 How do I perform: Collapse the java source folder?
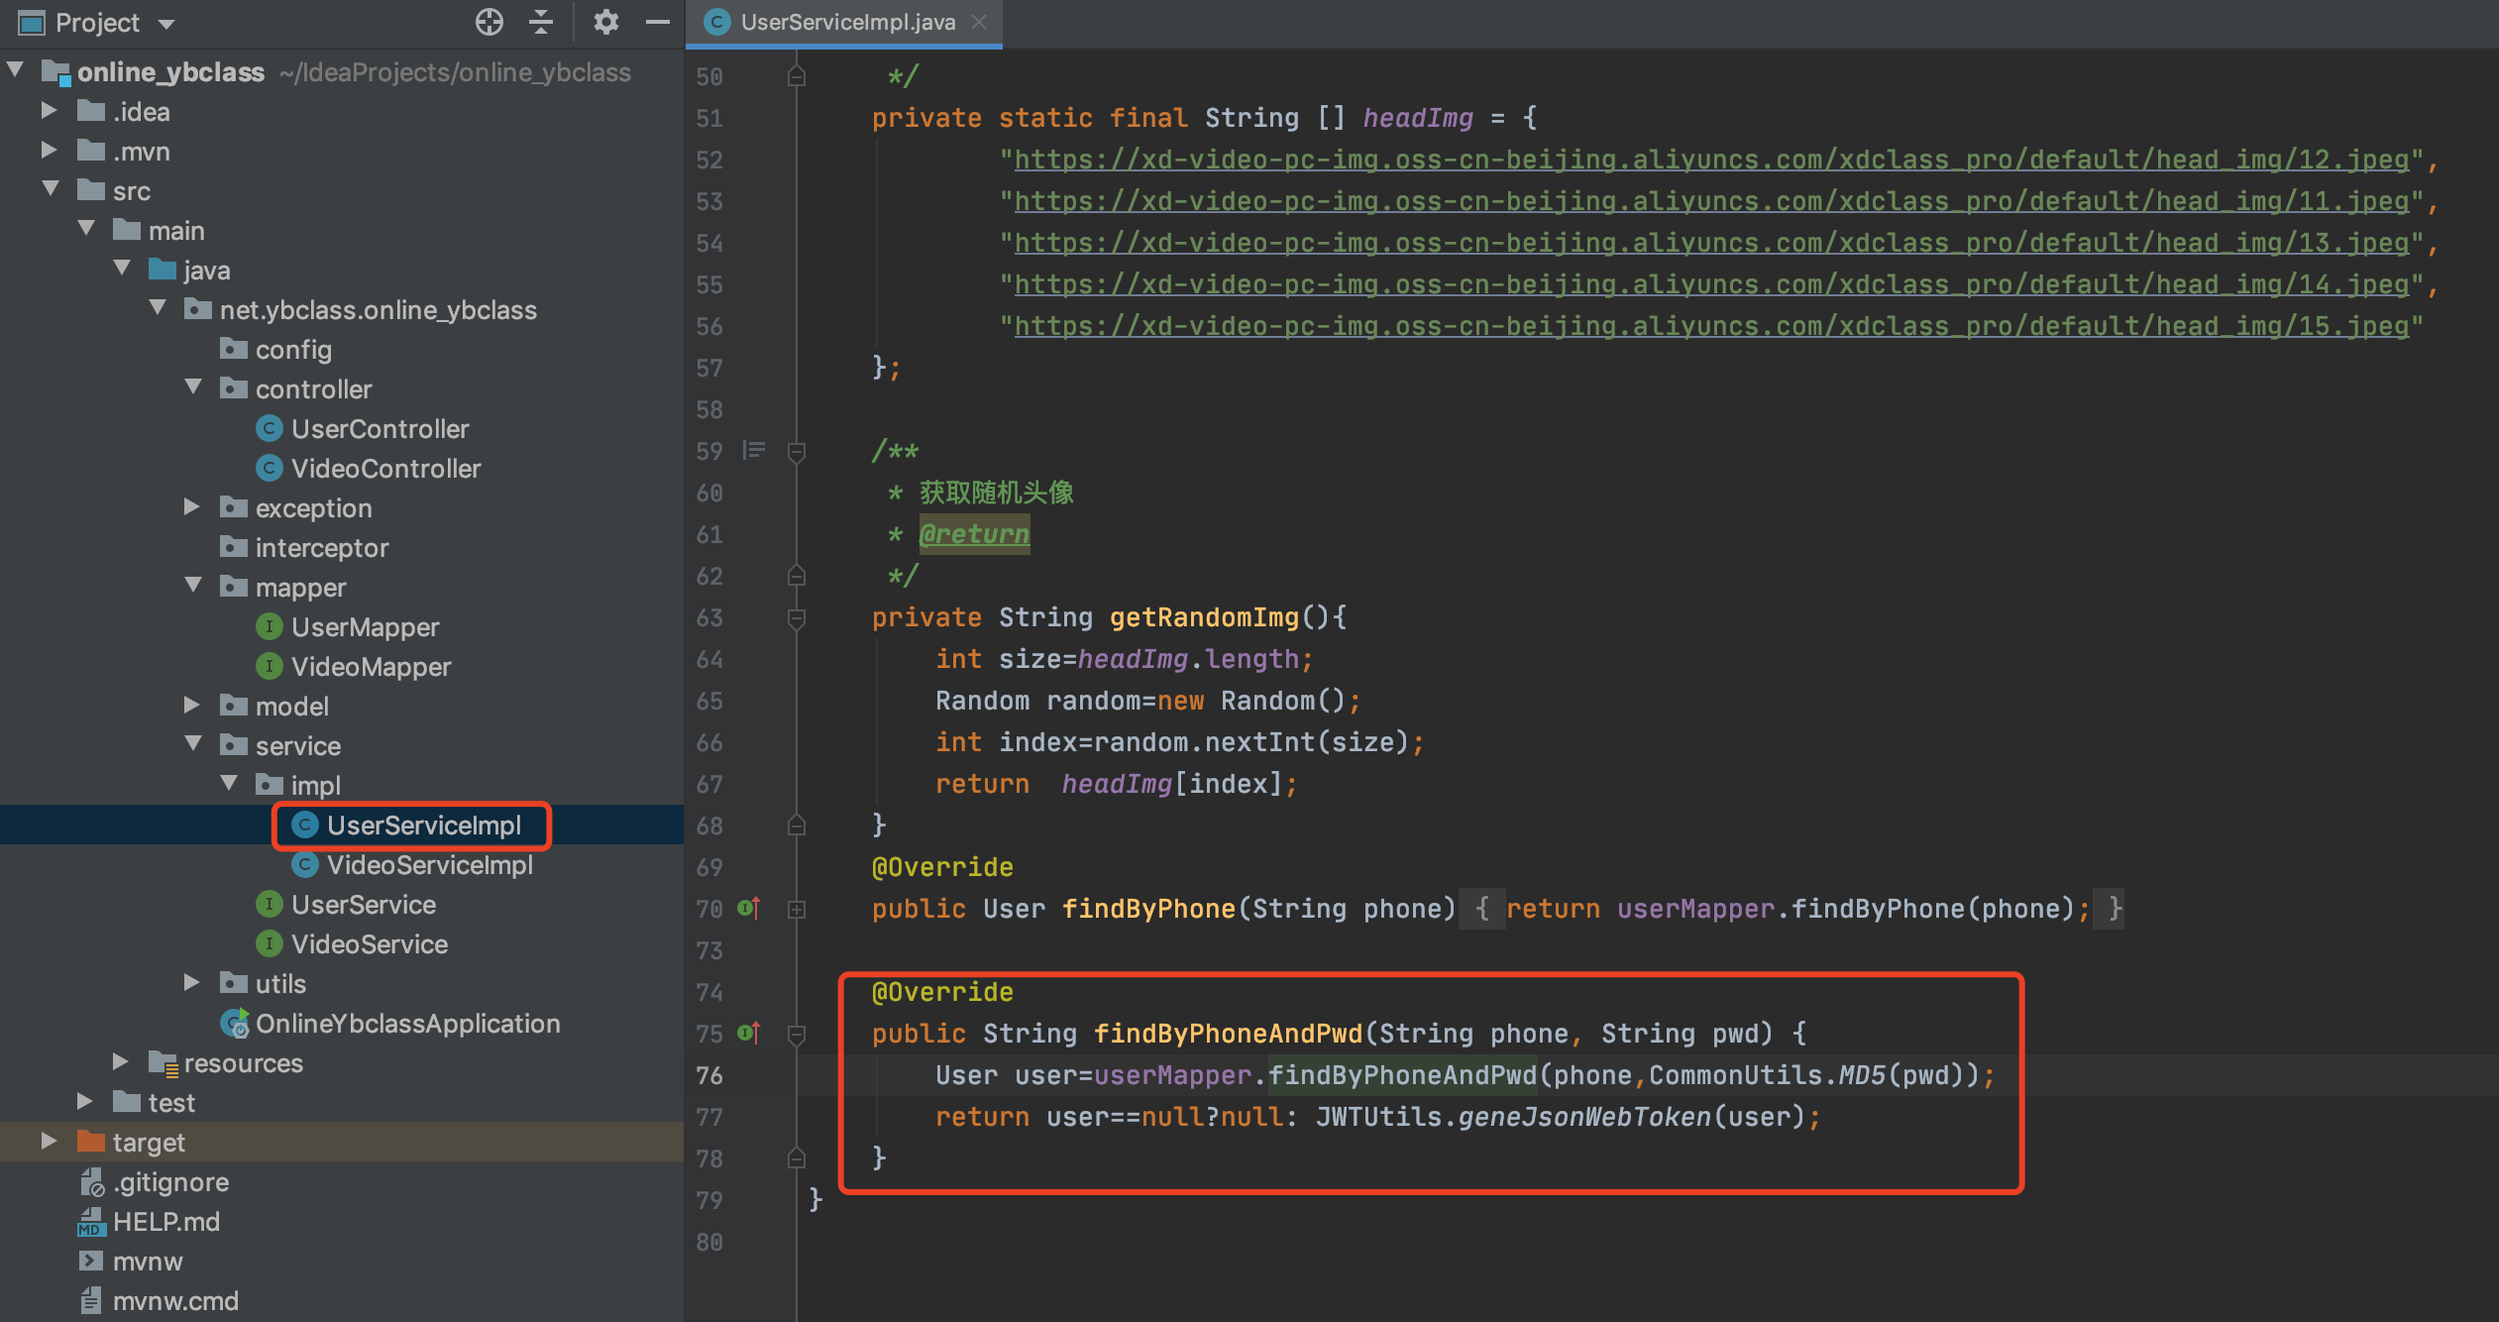(x=122, y=268)
